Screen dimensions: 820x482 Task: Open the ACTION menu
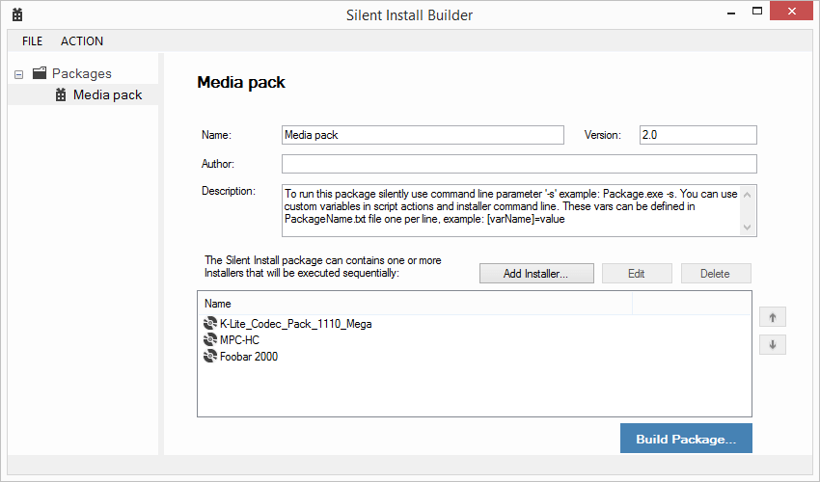tap(82, 41)
